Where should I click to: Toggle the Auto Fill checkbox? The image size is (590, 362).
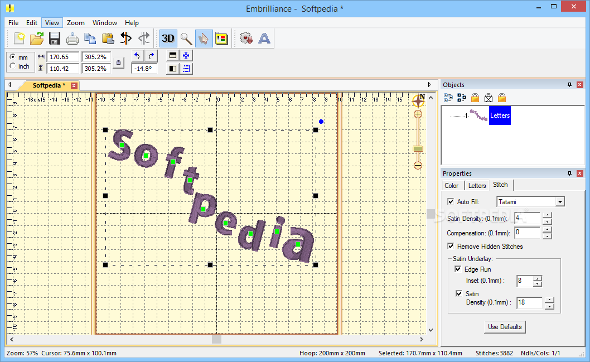click(451, 201)
